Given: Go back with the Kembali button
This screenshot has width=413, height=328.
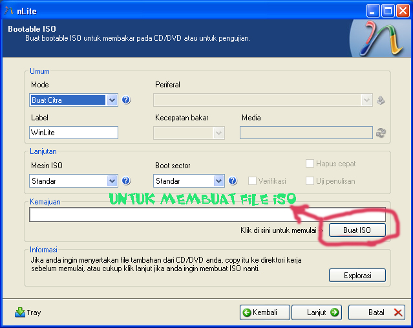Looking at the screenshot, I should coord(265,312).
